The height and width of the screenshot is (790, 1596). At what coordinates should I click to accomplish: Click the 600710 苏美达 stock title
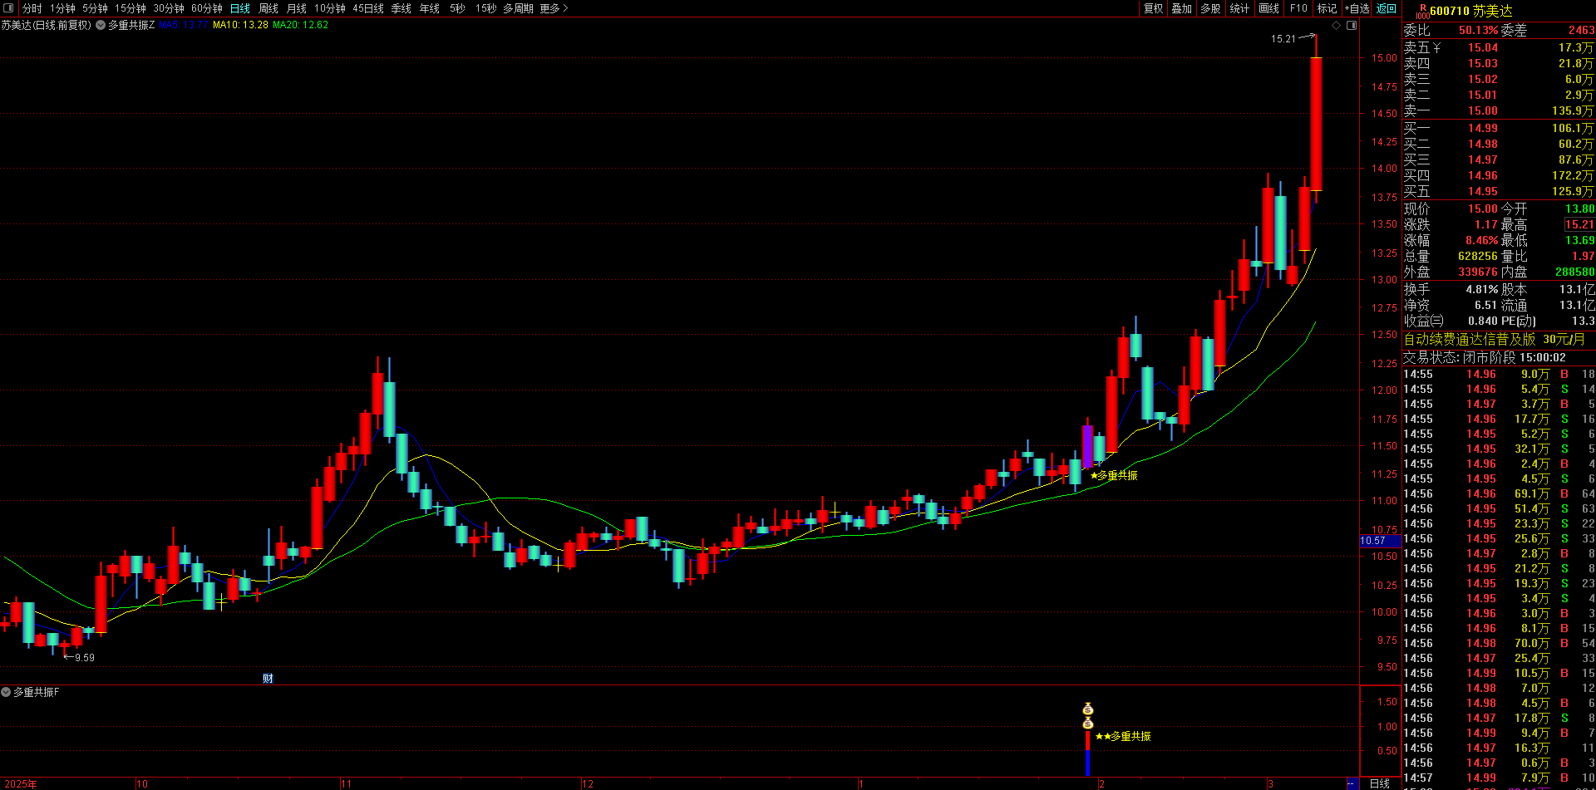coord(1471,11)
